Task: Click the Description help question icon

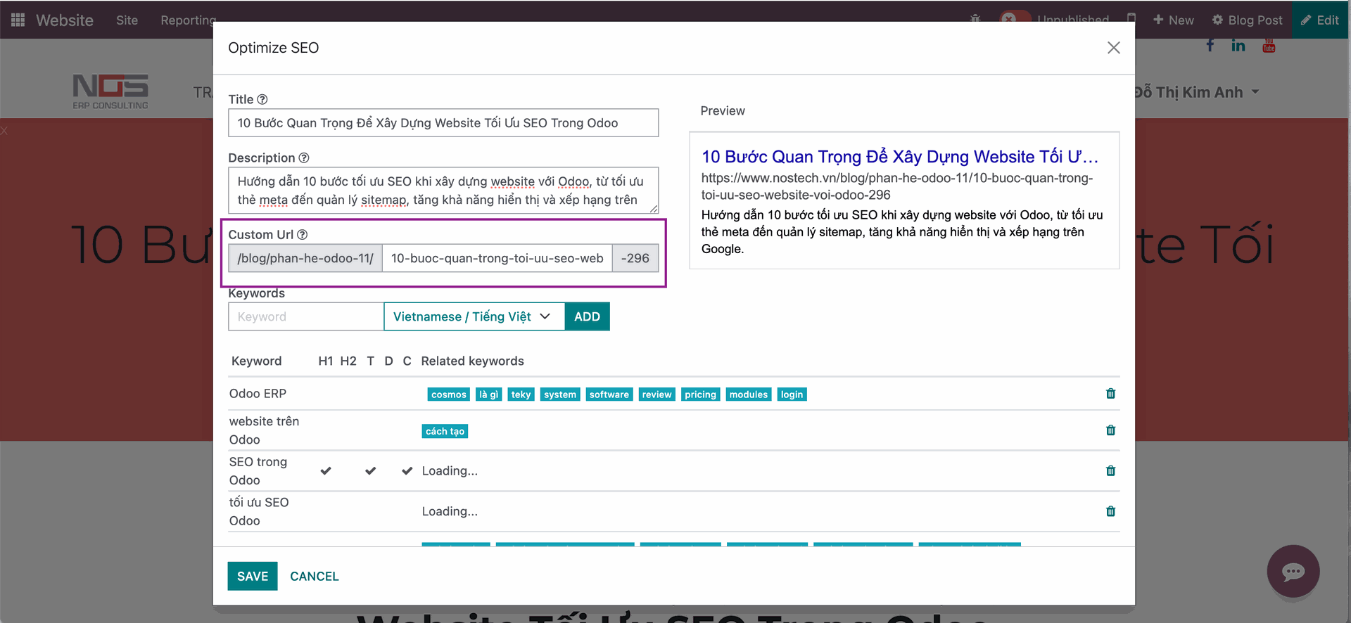Action: click(x=304, y=158)
